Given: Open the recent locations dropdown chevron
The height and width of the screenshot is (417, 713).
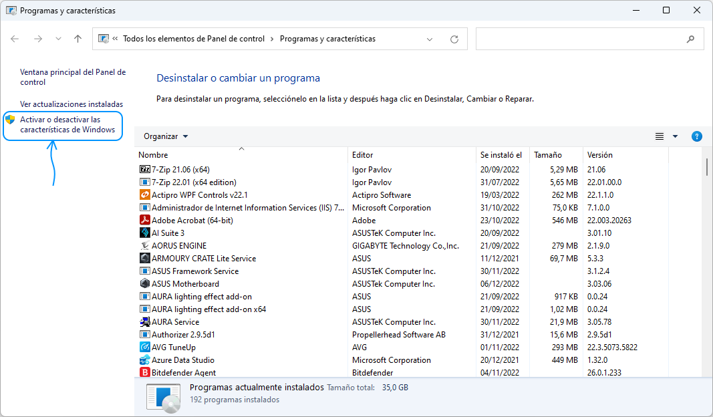Looking at the screenshot, I should pyautogui.click(x=58, y=39).
